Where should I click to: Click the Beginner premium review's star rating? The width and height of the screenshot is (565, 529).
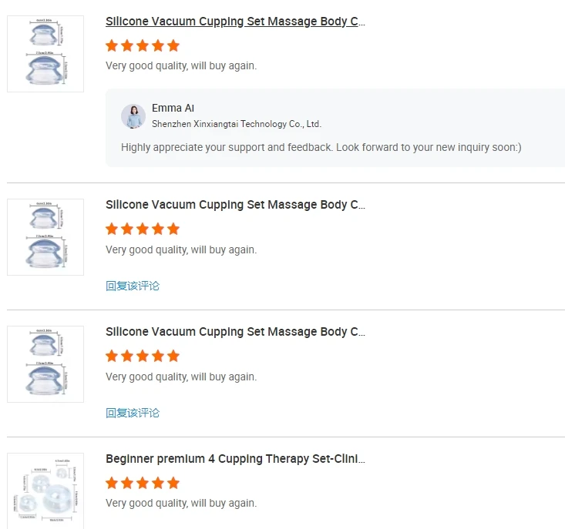[x=143, y=483]
